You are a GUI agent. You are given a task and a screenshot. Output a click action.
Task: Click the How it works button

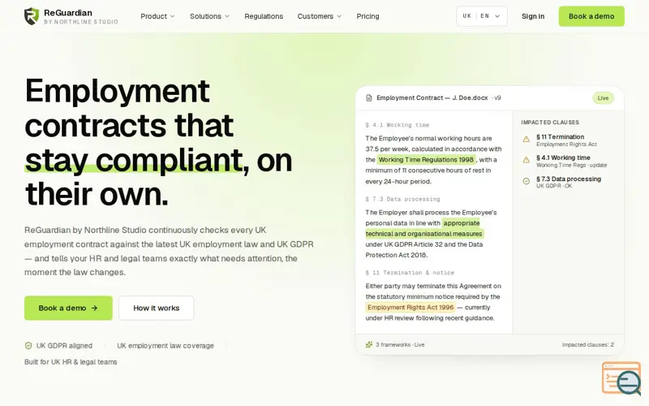[x=156, y=308]
